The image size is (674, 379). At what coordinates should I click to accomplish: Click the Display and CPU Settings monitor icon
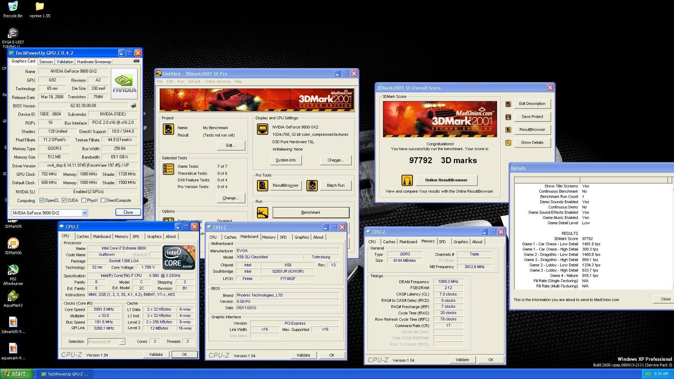262,129
